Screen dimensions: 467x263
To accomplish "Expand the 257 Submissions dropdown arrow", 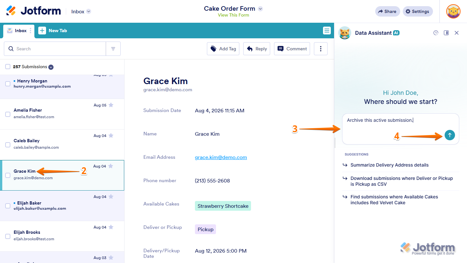I will click(51, 67).
